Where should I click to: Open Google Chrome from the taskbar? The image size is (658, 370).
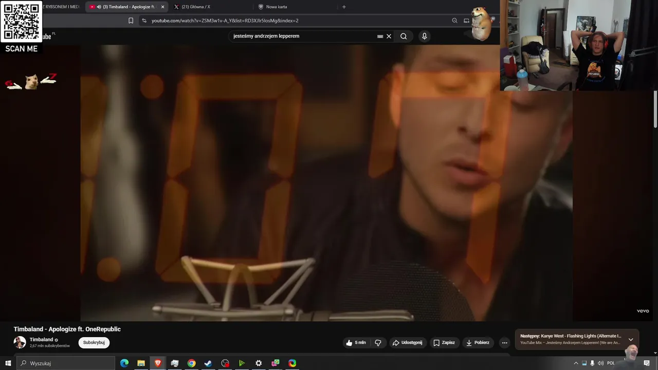coord(191,363)
